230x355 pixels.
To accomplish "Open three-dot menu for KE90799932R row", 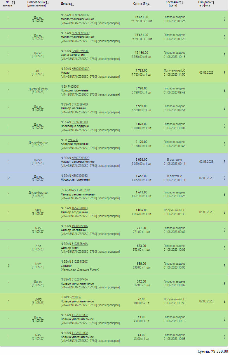I will pyautogui.click(x=224, y=162).
